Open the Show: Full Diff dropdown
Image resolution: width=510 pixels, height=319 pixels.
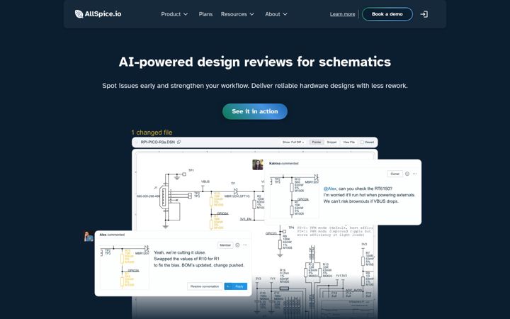pyautogui.click(x=293, y=142)
